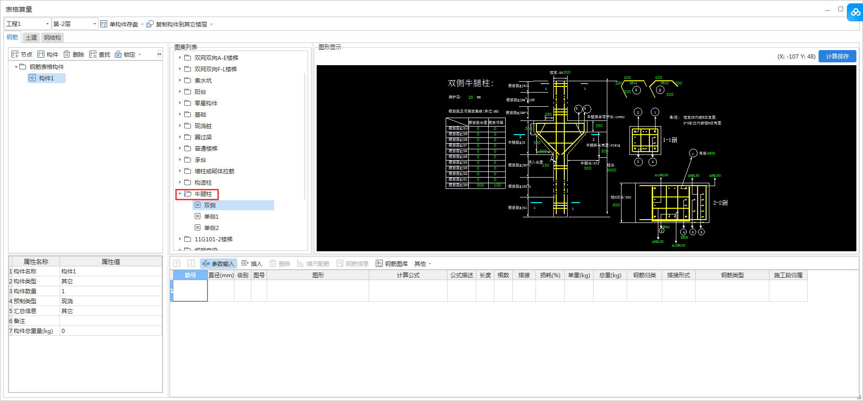
Task: Collapse the 牛腿柱 folder
Action: pos(180,194)
